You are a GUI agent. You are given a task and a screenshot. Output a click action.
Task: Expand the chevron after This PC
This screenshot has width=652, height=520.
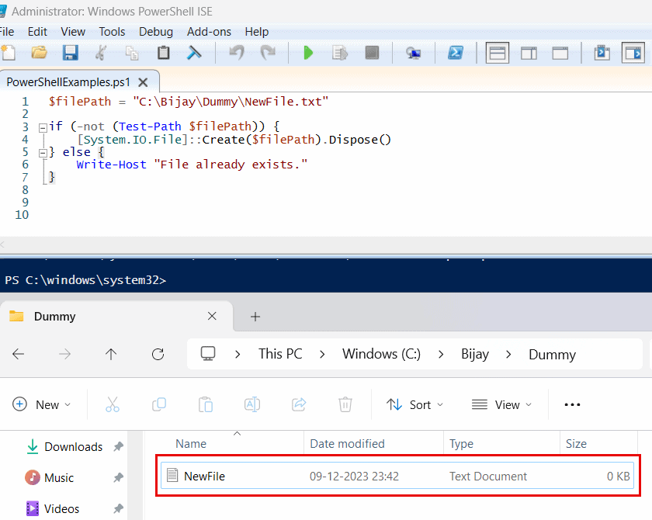pyautogui.click(x=322, y=354)
